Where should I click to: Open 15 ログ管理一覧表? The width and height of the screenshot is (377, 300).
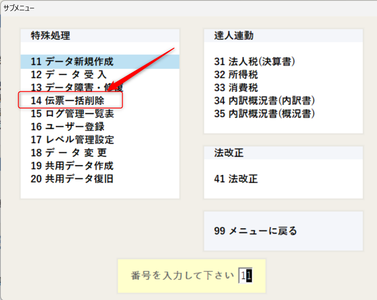72,113
